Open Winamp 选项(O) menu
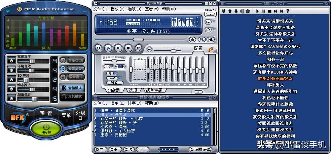This screenshot has width=331, height=154. click(135, 9)
